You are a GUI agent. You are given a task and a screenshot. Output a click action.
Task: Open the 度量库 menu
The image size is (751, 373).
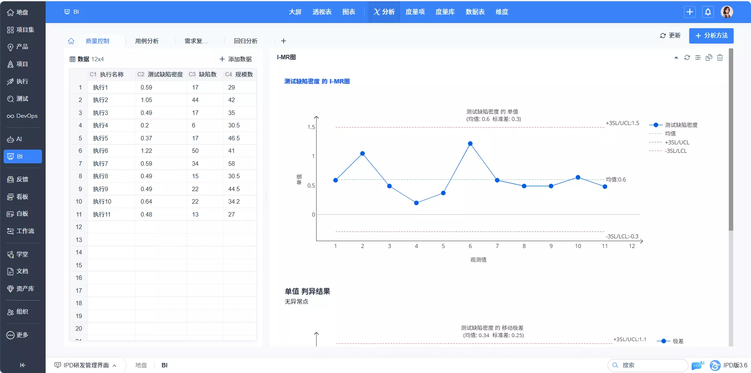click(x=445, y=12)
